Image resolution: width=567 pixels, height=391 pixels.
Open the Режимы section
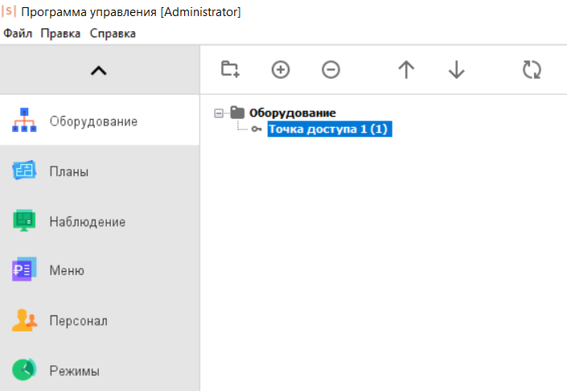point(100,370)
